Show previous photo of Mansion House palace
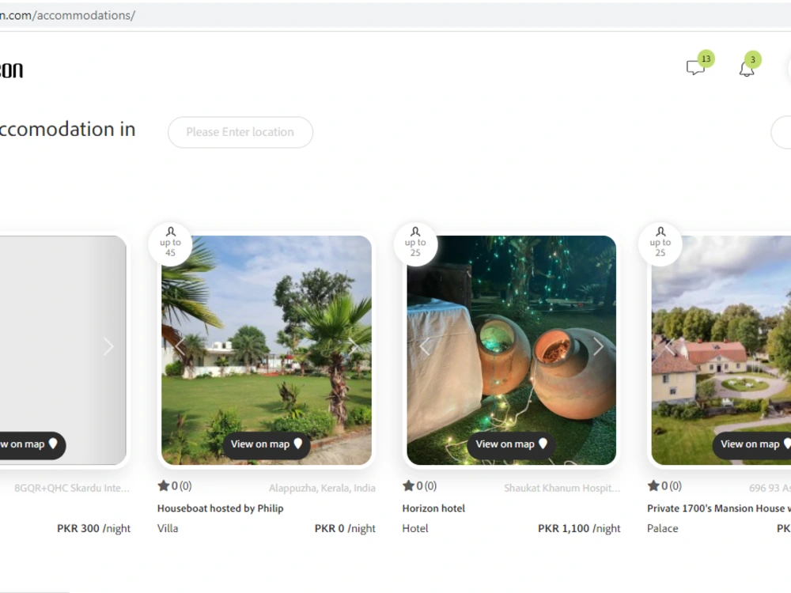 669,346
